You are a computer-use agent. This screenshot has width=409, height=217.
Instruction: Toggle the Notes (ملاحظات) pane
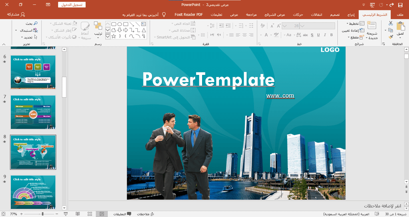(145, 214)
